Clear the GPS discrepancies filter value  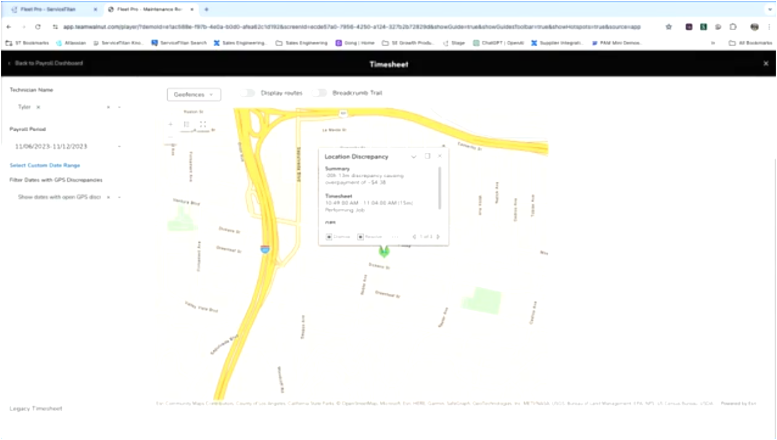tap(109, 197)
